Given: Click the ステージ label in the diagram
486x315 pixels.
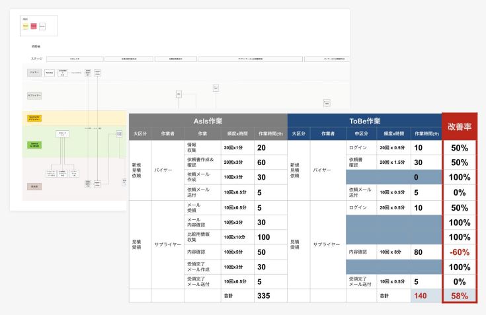Looking at the screenshot, I should (36, 59).
